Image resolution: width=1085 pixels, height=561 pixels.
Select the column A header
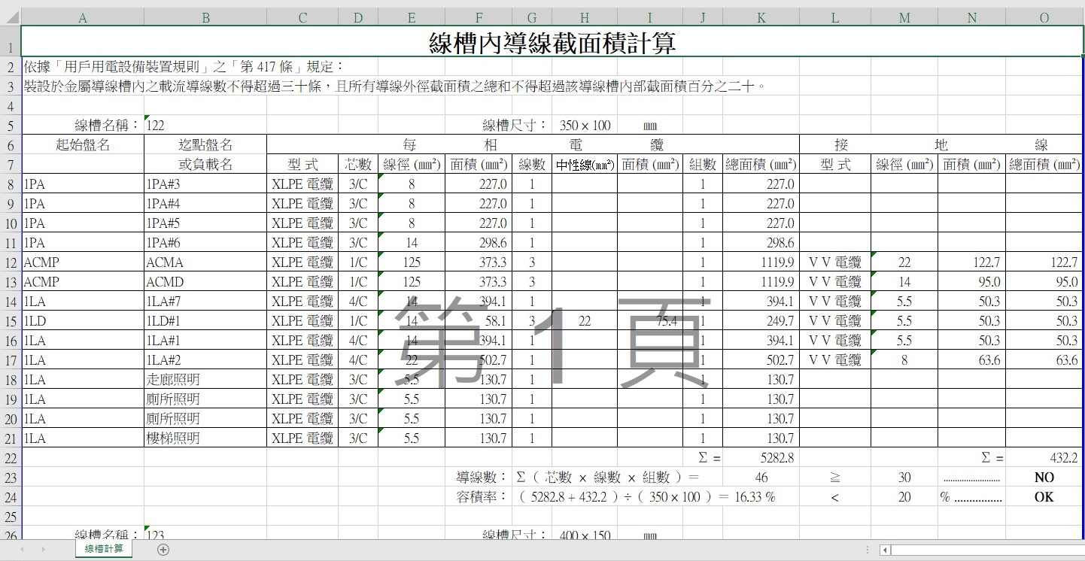pyautogui.click(x=82, y=18)
